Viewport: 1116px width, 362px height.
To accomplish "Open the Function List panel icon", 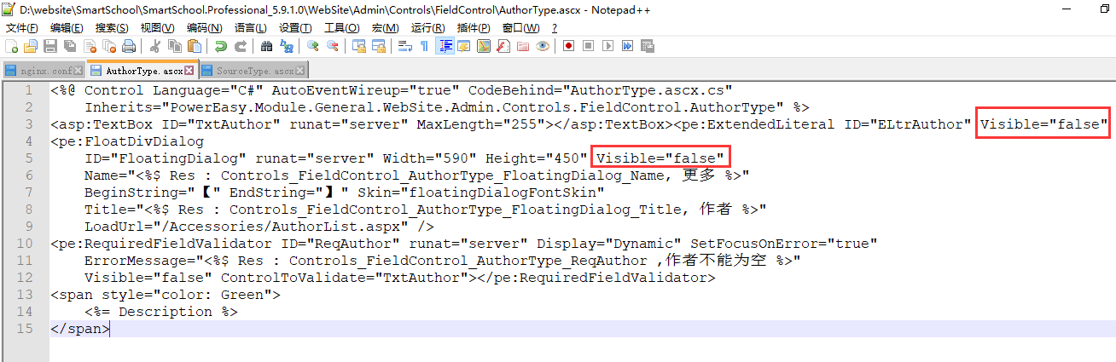I will pyautogui.click(x=503, y=46).
